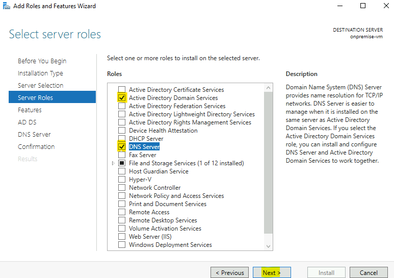Image resolution: width=394 pixels, height=278 pixels.
Task: Enable the DHCP Server role checkbox
Action: (x=122, y=139)
